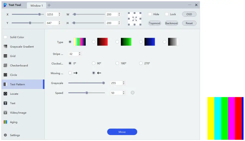The height and width of the screenshot is (141, 245).
Task: Click the X value field showing 3253
Action: [52, 14]
